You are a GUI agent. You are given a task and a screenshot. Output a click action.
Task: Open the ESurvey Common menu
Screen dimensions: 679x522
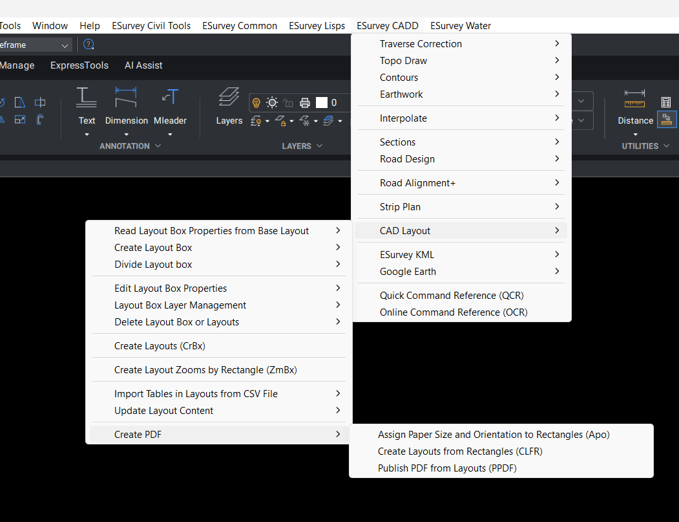240,26
